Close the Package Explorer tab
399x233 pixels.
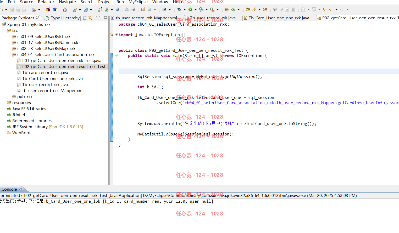[38, 18]
